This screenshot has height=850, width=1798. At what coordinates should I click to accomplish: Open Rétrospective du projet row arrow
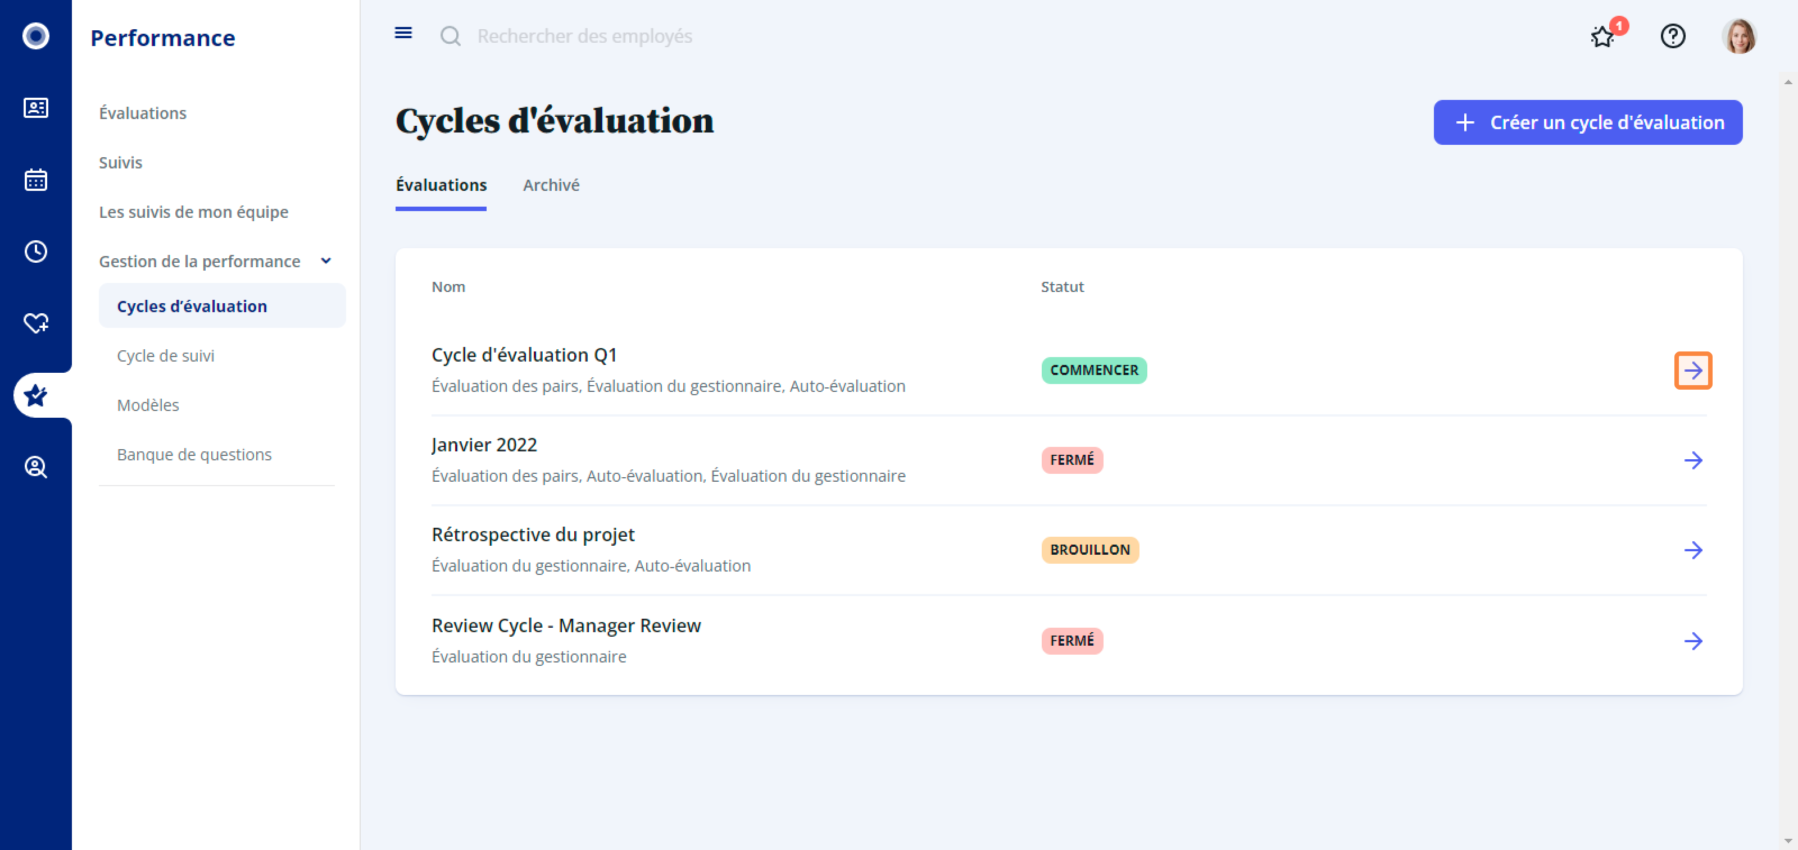[1692, 550]
